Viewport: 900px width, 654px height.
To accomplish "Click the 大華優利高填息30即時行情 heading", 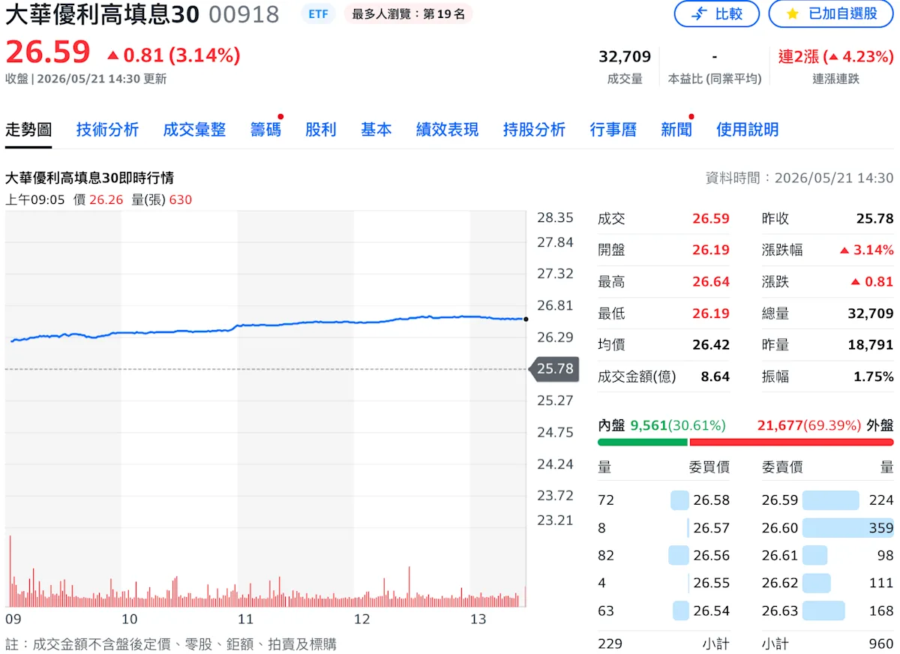I will tap(90, 178).
